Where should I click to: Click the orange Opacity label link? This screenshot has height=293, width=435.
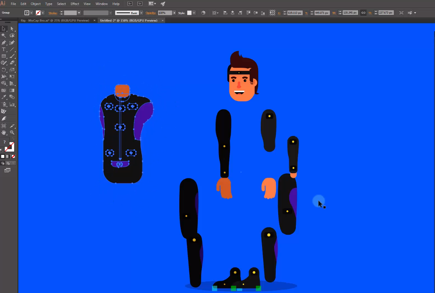(151, 13)
